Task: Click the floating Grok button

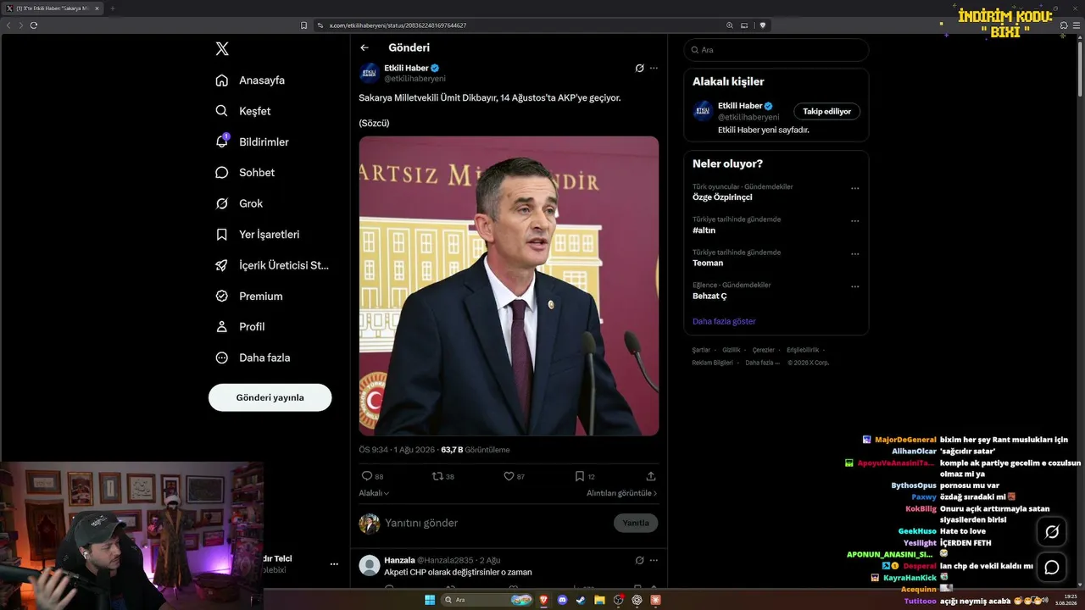Action: [x=1052, y=532]
